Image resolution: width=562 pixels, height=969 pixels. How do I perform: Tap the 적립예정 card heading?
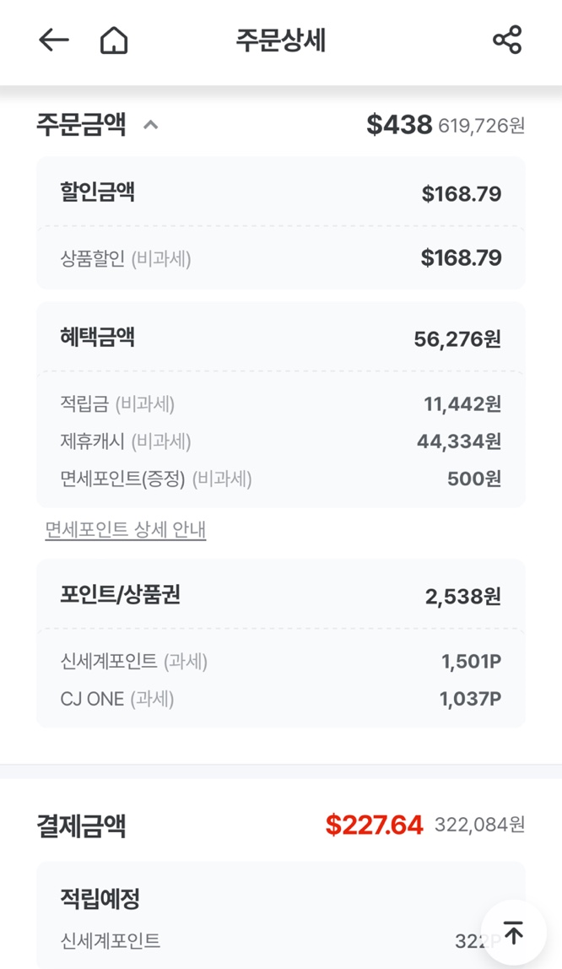tap(100, 897)
